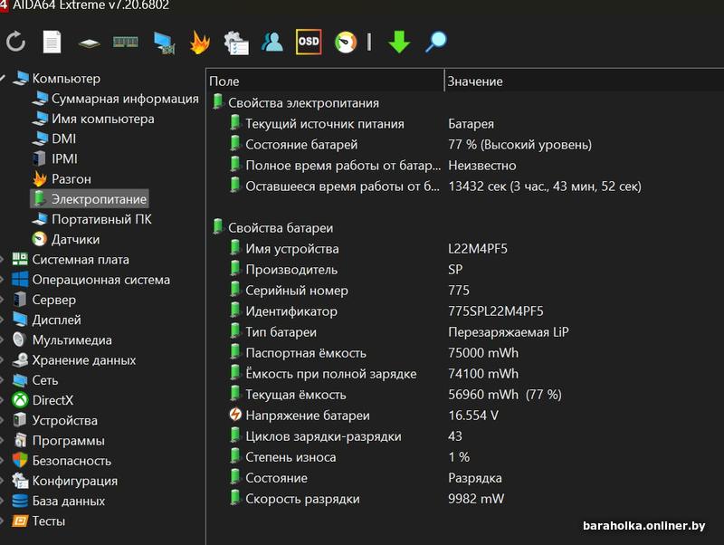Click the 13432 сек remaining time value
The image size is (724, 545).
click(545, 186)
